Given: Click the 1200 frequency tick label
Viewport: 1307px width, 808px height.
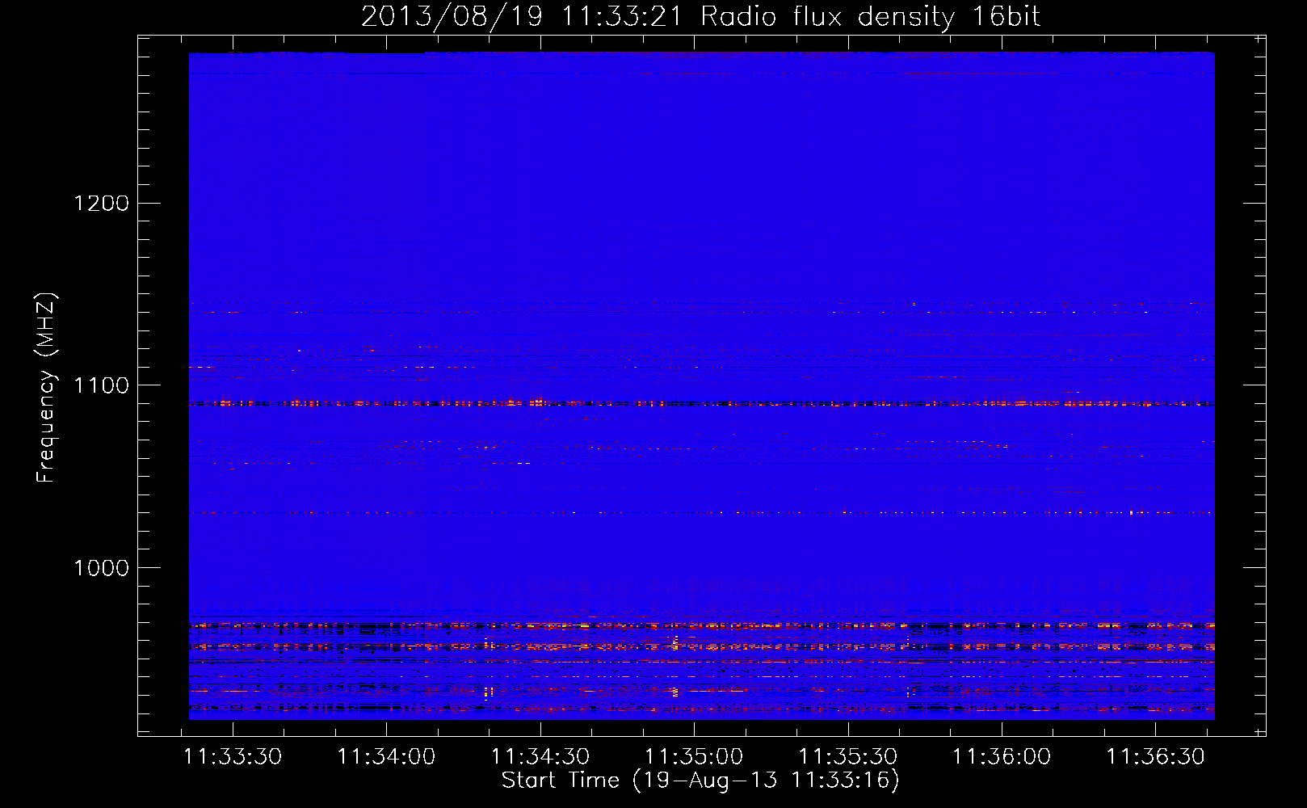Looking at the screenshot, I should (101, 203).
